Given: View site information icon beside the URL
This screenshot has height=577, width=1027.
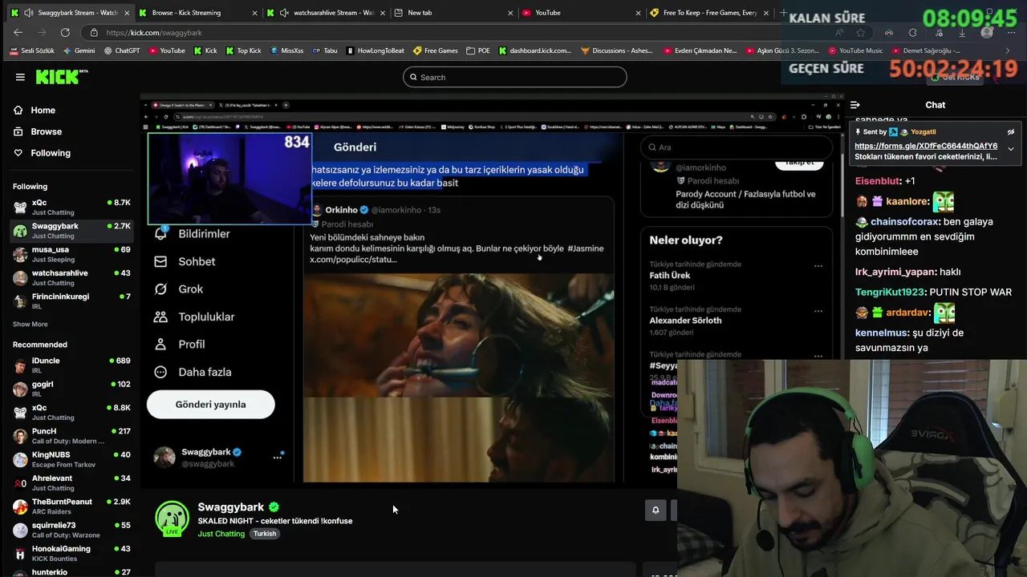Looking at the screenshot, I should tap(94, 32).
